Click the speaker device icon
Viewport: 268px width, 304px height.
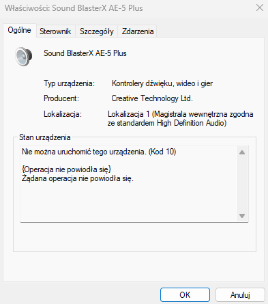23,57
